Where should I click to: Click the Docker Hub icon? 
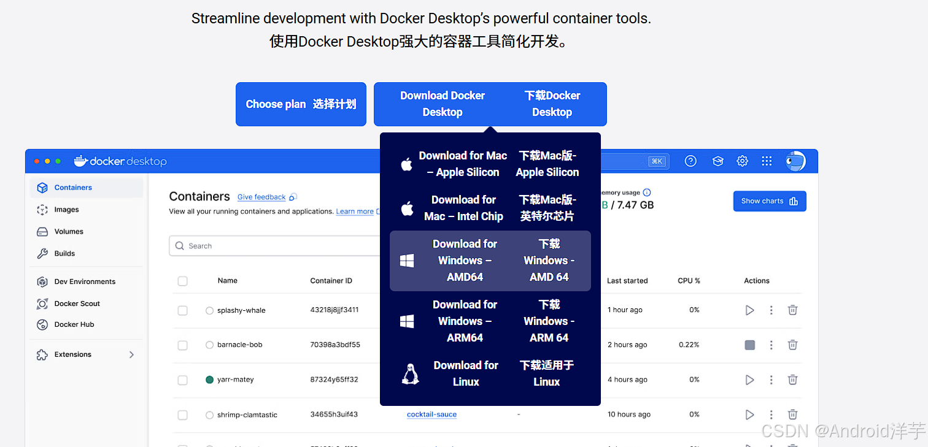click(x=42, y=324)
